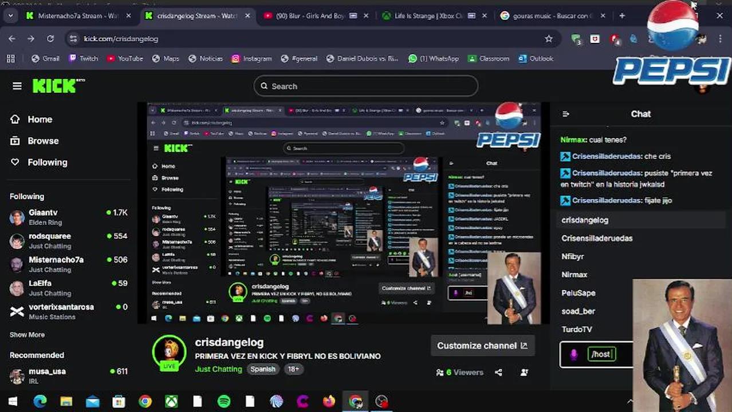Image resolution: width=732 pixels, height=412 pixels.
Task: Expand Following list with Show More
Action: click(x=27, y=335)
